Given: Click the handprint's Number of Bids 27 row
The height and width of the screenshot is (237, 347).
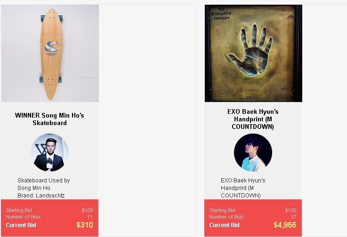Looking at the screenshot, I should click(x=253, y=217).
